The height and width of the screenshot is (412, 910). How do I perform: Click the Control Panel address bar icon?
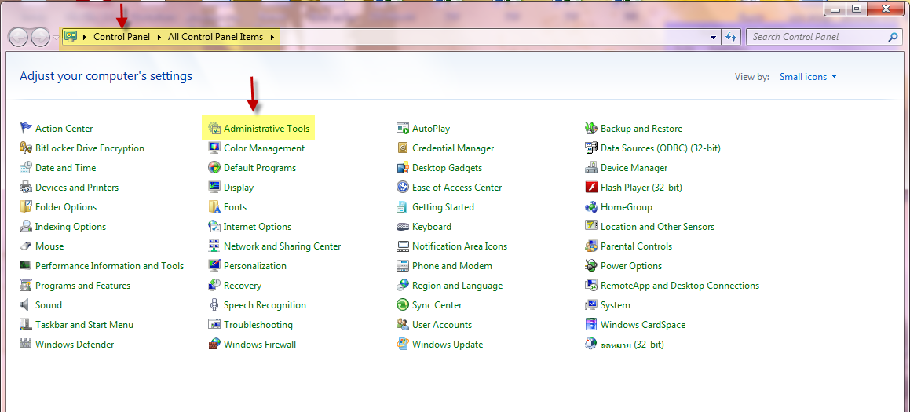pos(71,37)
